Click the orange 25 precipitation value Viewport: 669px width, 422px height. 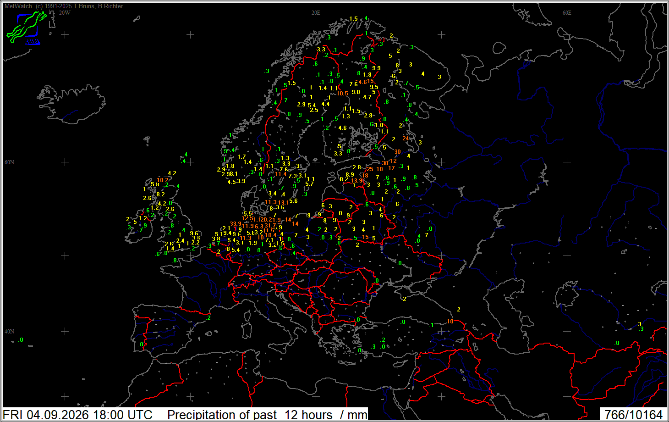pyautogui.click(x=370, y=169)
